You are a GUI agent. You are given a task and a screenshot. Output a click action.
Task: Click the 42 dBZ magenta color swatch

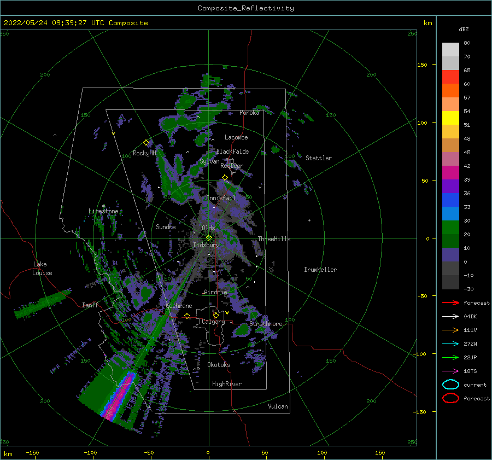(450, 172)
